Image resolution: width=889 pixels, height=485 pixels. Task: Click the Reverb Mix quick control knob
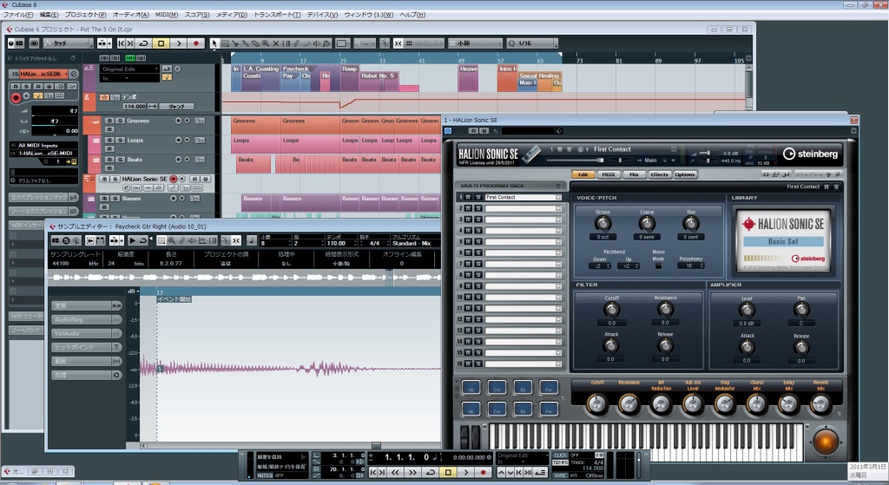(820, 404)
